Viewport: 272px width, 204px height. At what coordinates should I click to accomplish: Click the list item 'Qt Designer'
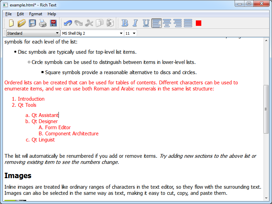[45, 121]
